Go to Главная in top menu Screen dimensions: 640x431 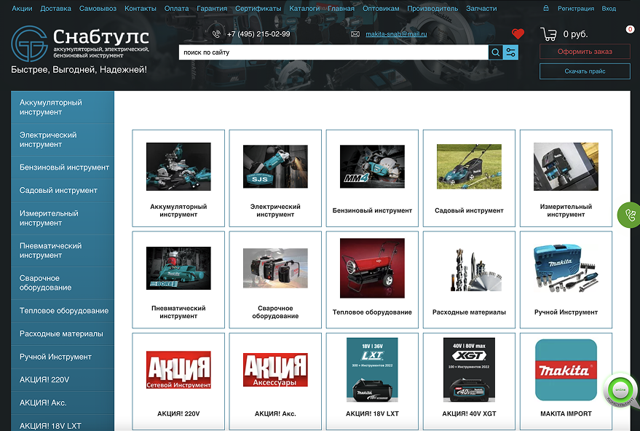click(341, 9)
